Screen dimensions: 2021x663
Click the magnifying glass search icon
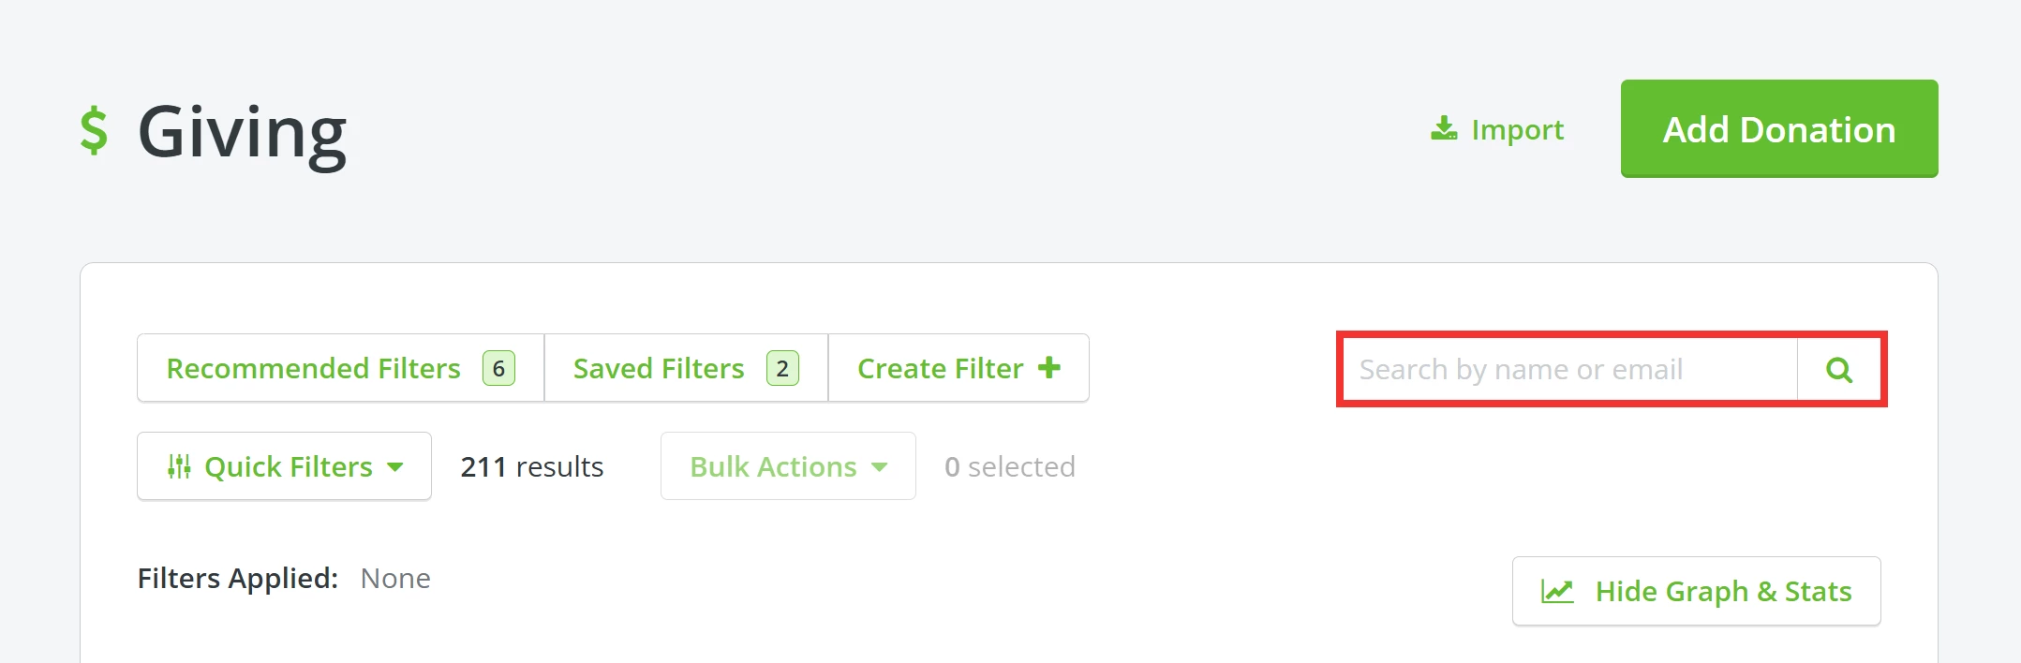(1839, 370)
